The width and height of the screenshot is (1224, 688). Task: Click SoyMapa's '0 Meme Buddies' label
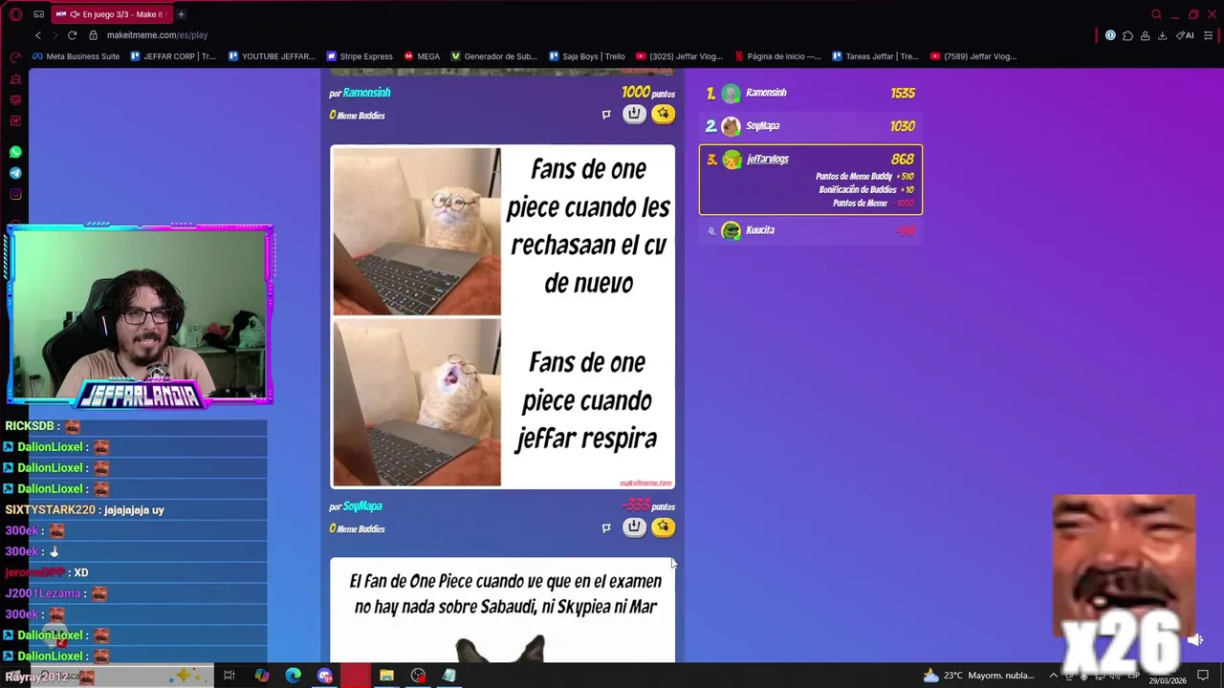pos(357,528)
